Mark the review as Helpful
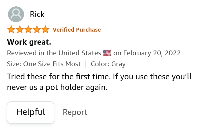This screenshot has width=219, height=128. [31, 112]
